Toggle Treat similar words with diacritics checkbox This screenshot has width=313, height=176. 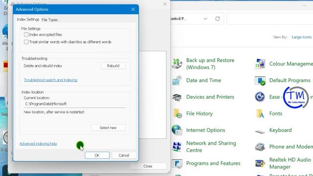(26, 42)
